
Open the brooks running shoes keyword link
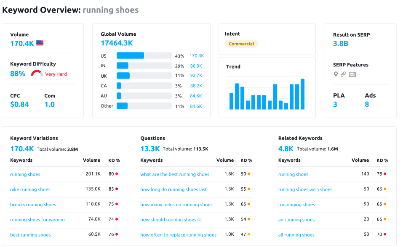pos(33,205)
